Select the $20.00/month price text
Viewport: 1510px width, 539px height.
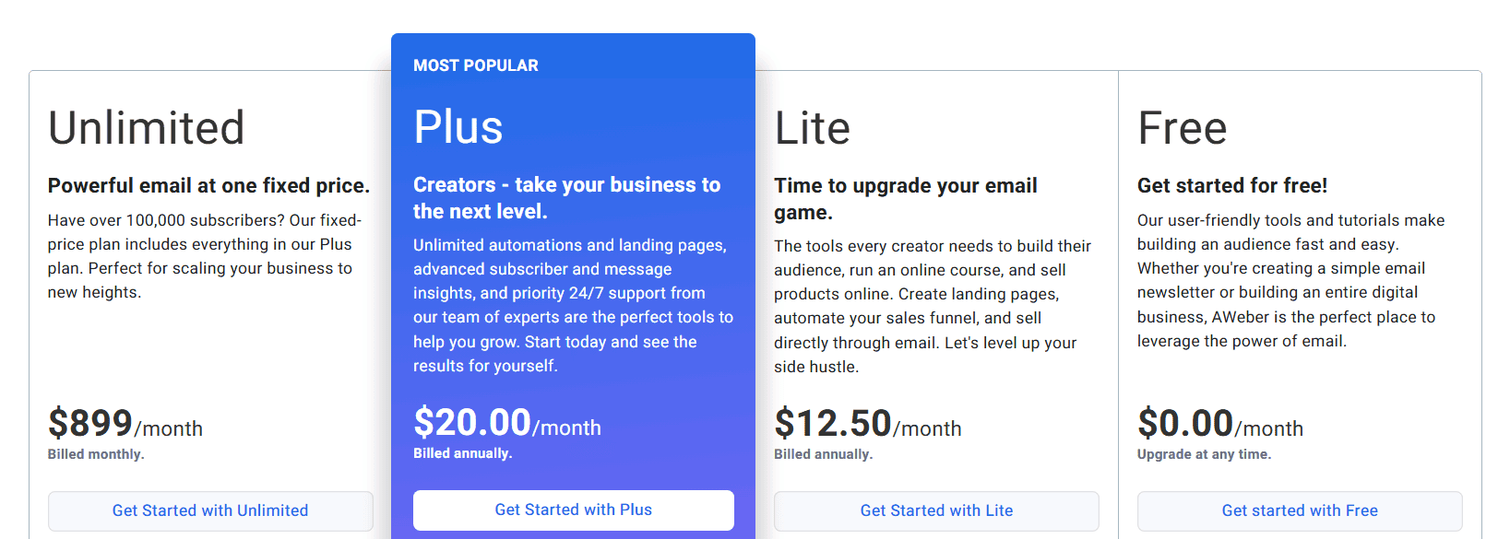(507, 423)
